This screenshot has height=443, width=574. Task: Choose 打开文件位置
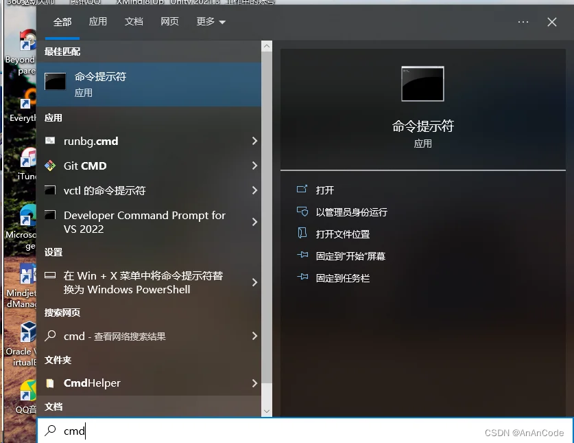tap(343, 234)
